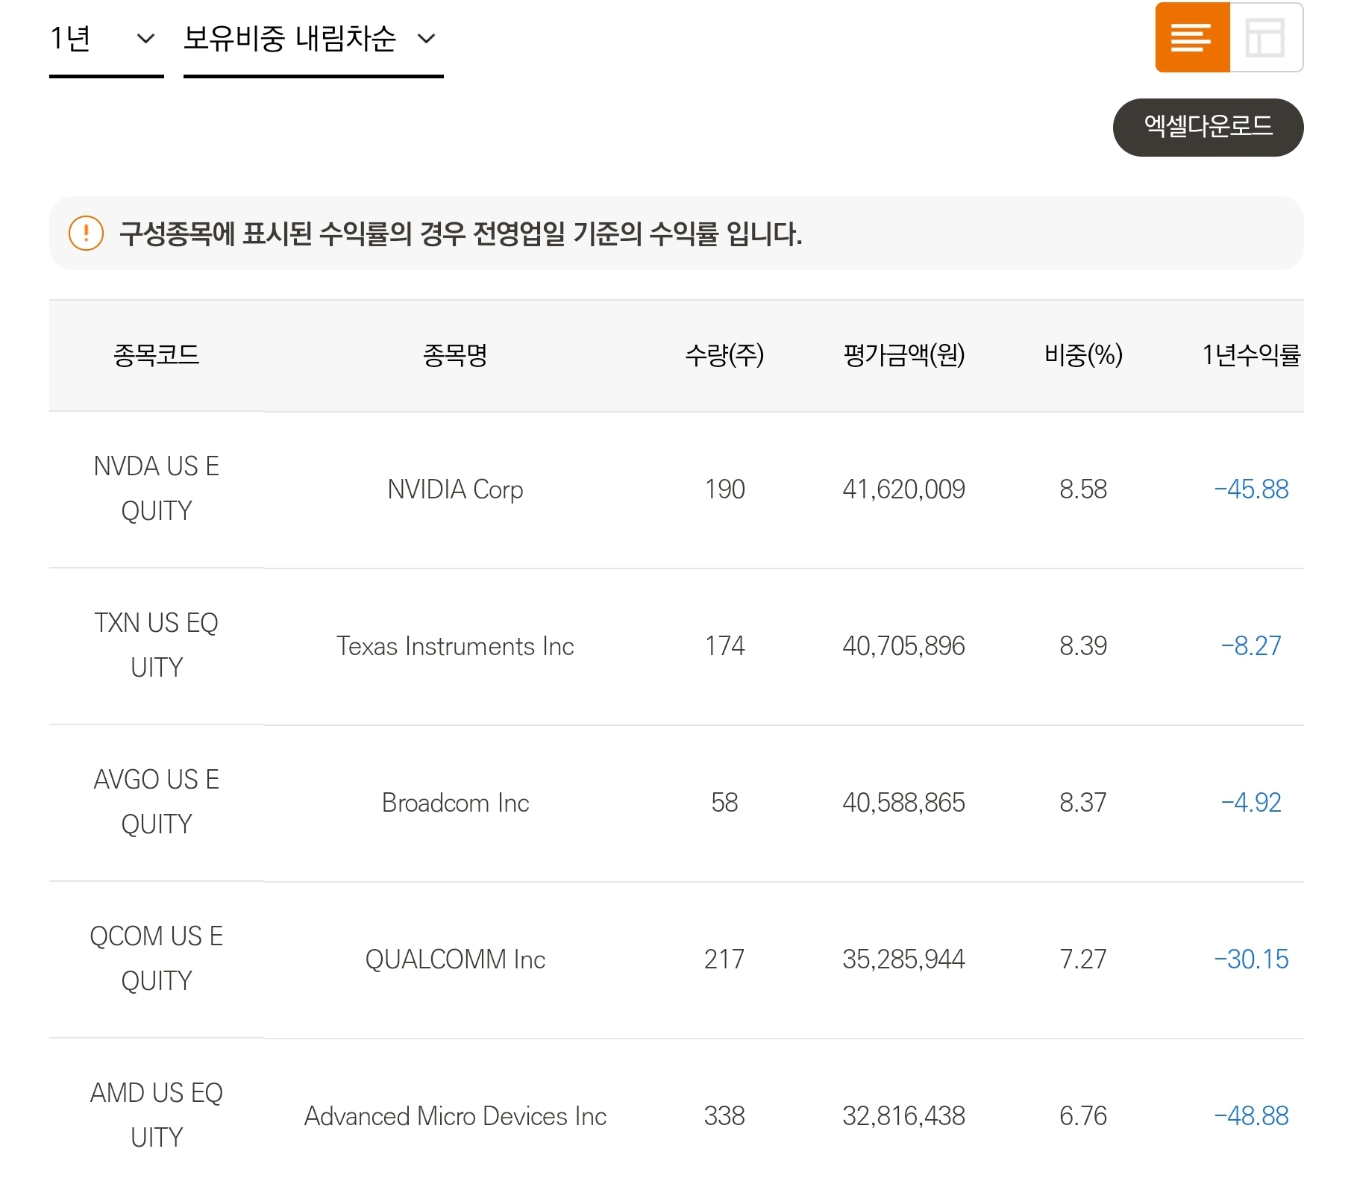Click valuation amount 40,705,896
The height and width of the screenshot is (1184, 1351).
click(x=904, y=646)
